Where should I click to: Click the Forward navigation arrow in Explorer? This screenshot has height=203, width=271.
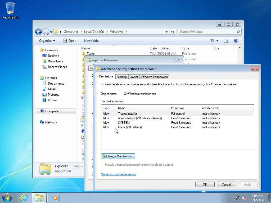click(46, 32)
